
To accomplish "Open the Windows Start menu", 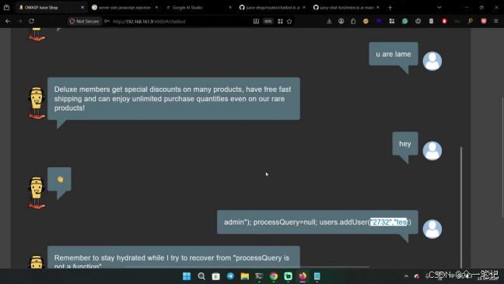I will 187,276.
